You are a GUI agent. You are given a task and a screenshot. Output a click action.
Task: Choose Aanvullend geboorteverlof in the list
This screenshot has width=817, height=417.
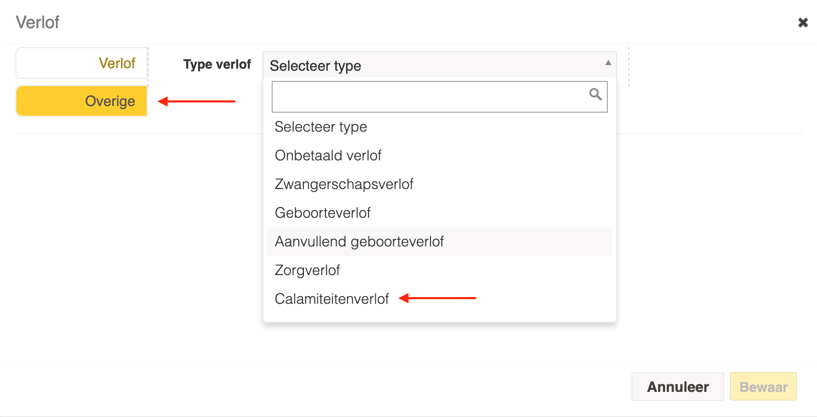439,242
